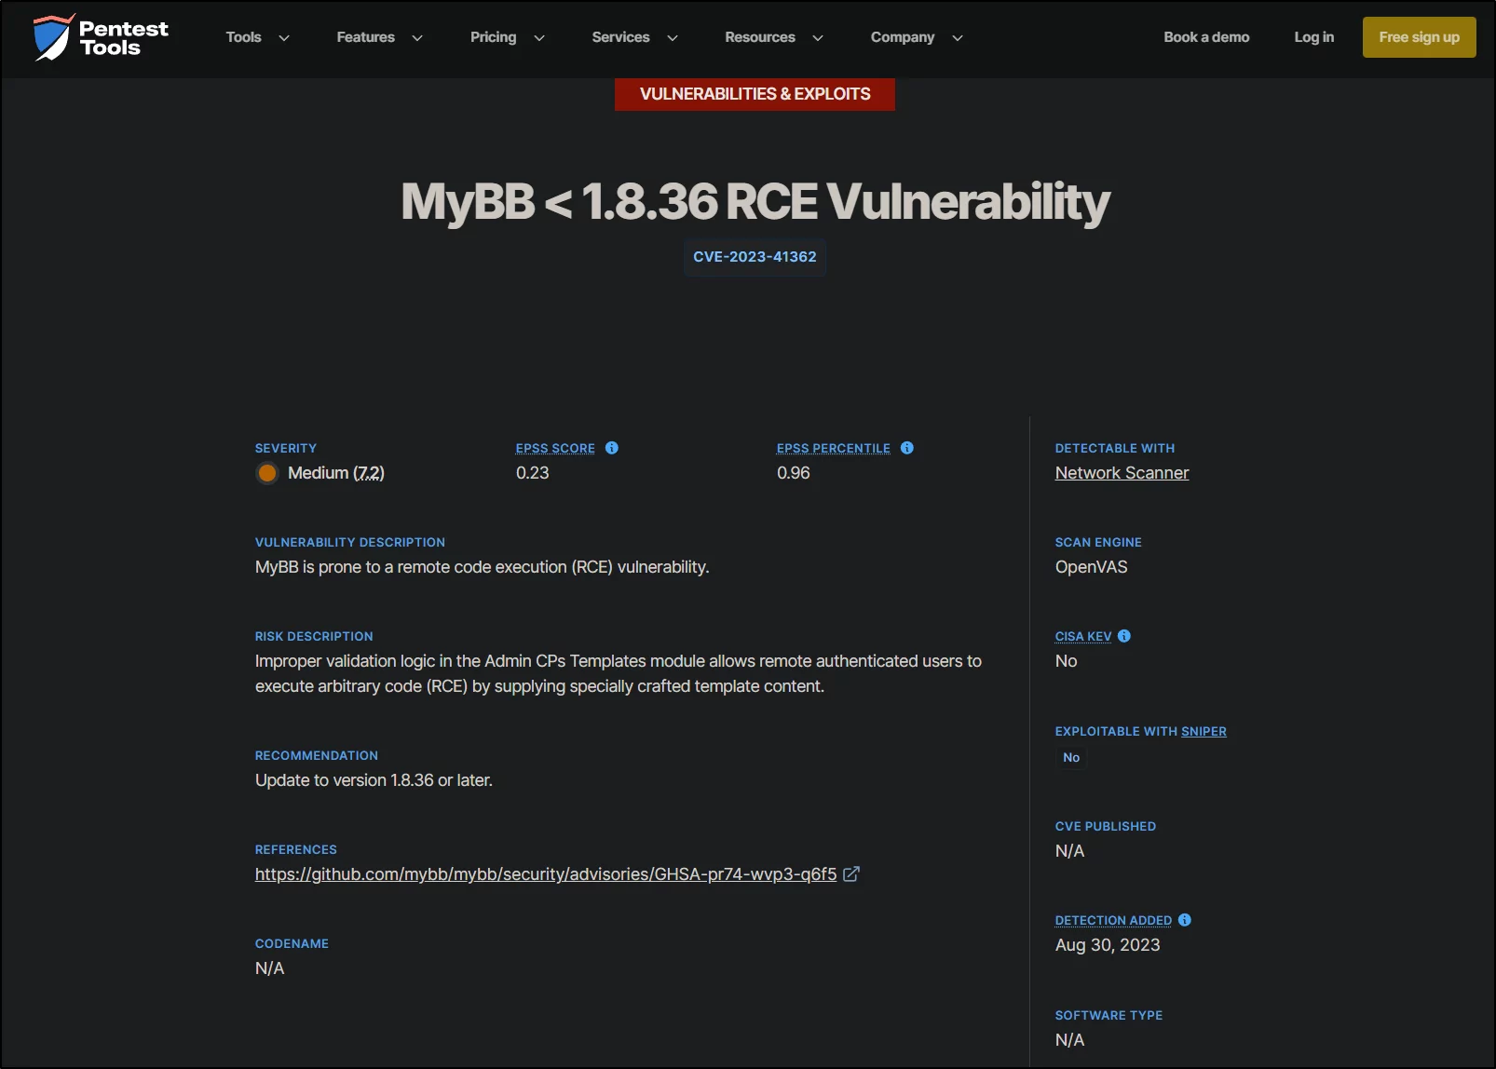
Task: Click the Free sign up button
Action: (1419, 37)
